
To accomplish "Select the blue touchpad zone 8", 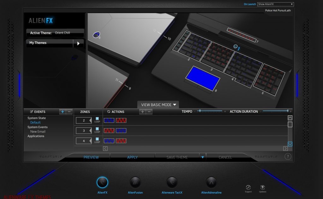I will 203,78.
